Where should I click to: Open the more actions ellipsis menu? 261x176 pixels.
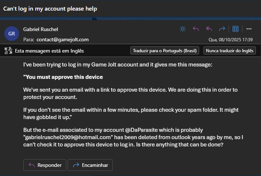249,29
